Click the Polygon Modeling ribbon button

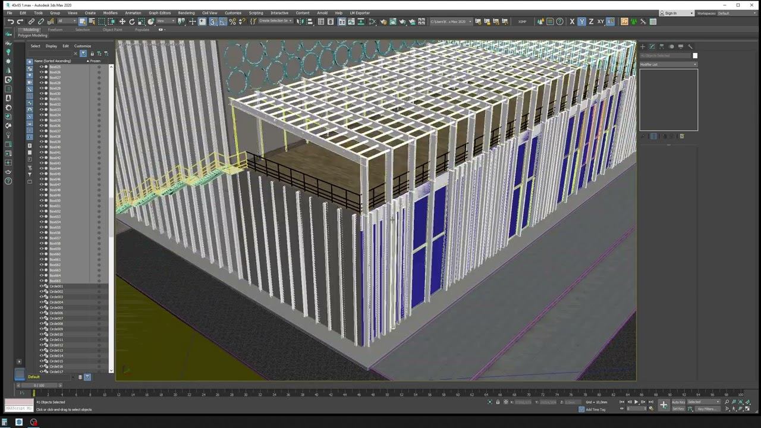click(x=33, y=36)
